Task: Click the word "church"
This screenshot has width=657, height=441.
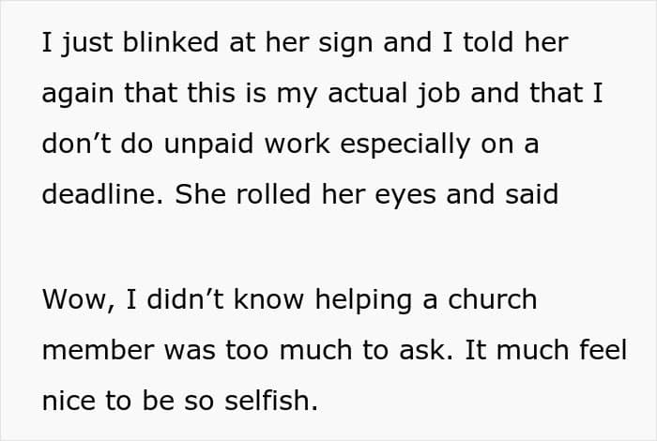Action: point(493,300)
